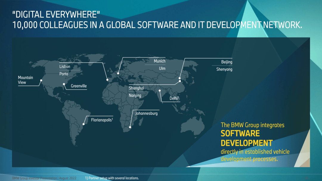Viewport: 322px width, 181px height.
Task: Select the Florianopolis map marker dot
Action: tap(83, 124)
